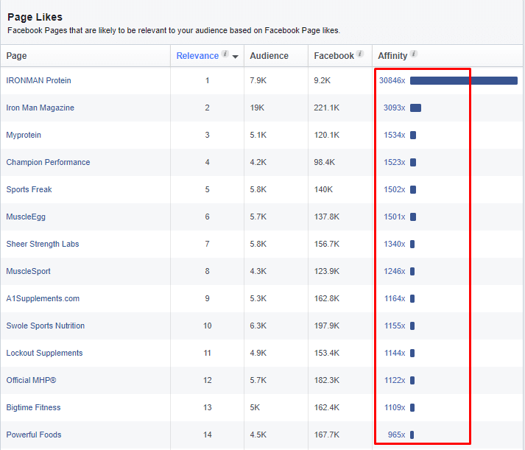This screenshot has height=450, width=525.
Task: Click the 162.8K Facebook value
Action: [x=326, y=298]
